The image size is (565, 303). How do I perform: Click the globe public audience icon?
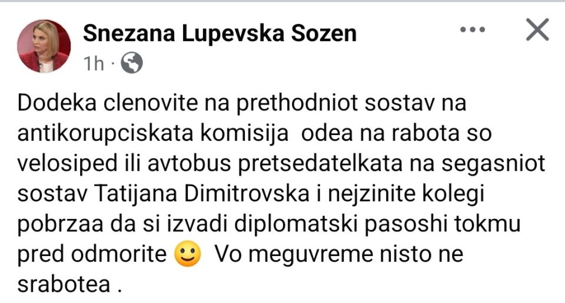(131, 63)
